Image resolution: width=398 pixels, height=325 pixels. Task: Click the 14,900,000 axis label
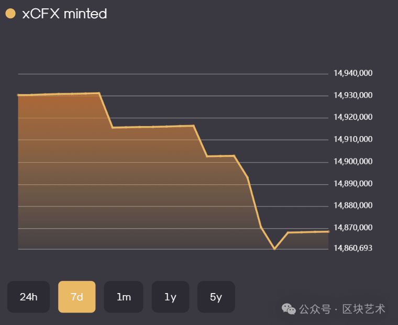(x=353, y=161)
